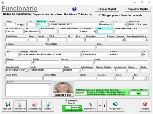The image size is (153, 114).
Task: Click the employee photo thumbnail
Action: click(x=63, y=87)
